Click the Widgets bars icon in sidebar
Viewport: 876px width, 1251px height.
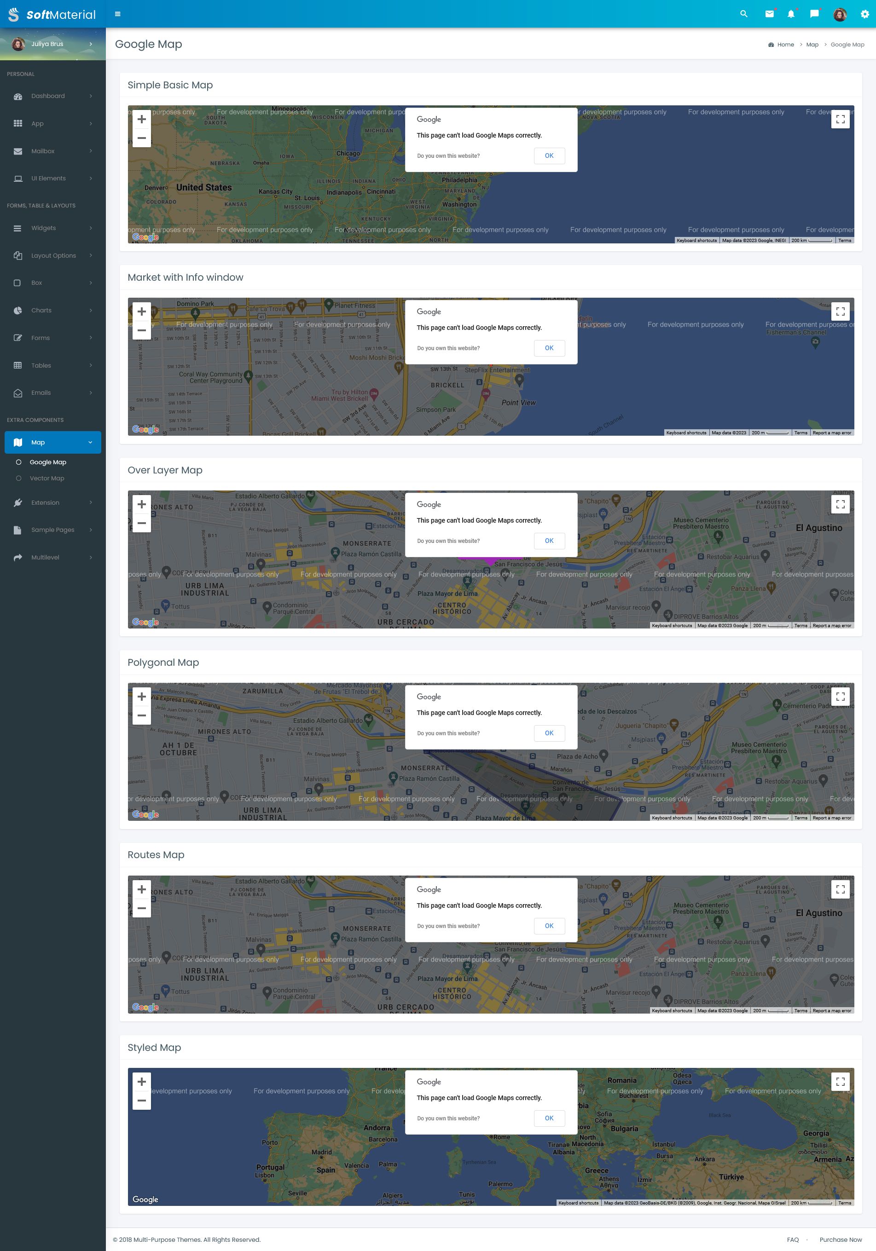coord(18,228)
